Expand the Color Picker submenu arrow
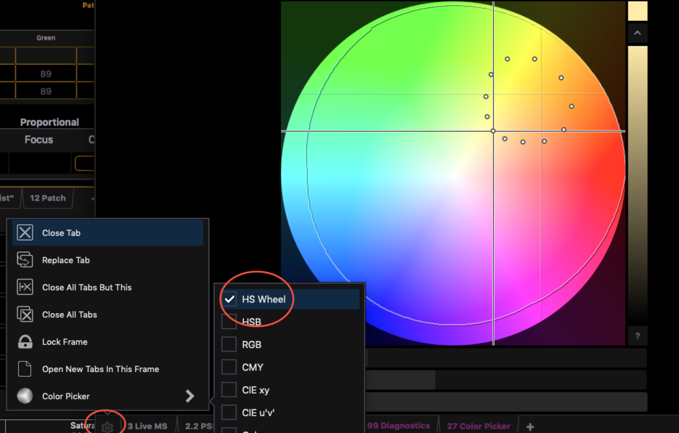The height and width of the screenshot is (433, 679). tap(190, 396)
